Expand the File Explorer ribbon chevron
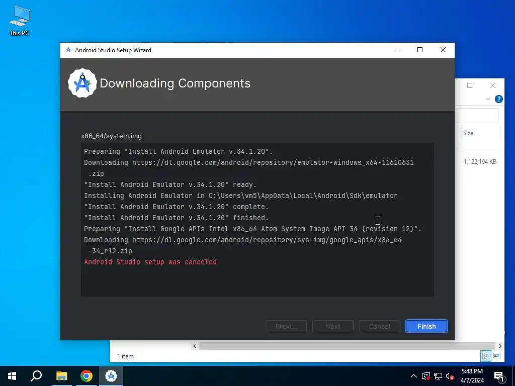The image size is (515, 386). (x=488, y=99)
